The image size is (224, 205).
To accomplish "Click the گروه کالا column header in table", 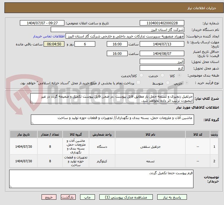I will (x=76, y=134).
